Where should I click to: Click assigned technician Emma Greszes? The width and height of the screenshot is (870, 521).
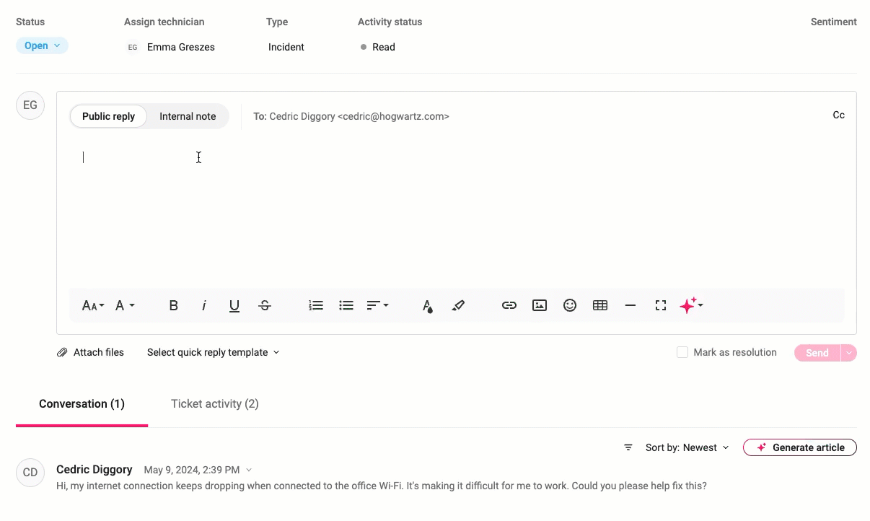coord(181,48)
